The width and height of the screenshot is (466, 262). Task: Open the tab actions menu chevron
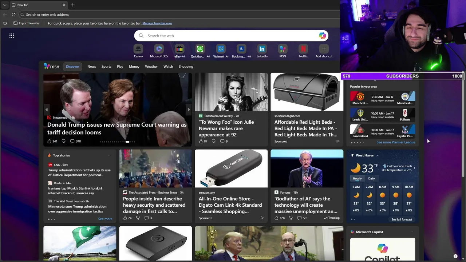tap(4, 5)
